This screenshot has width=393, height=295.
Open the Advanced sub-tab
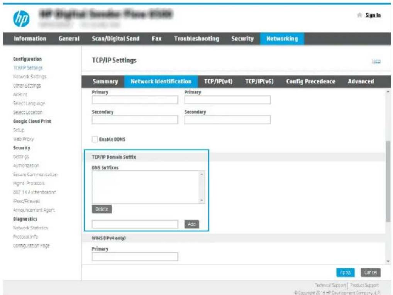coord(361,81)
